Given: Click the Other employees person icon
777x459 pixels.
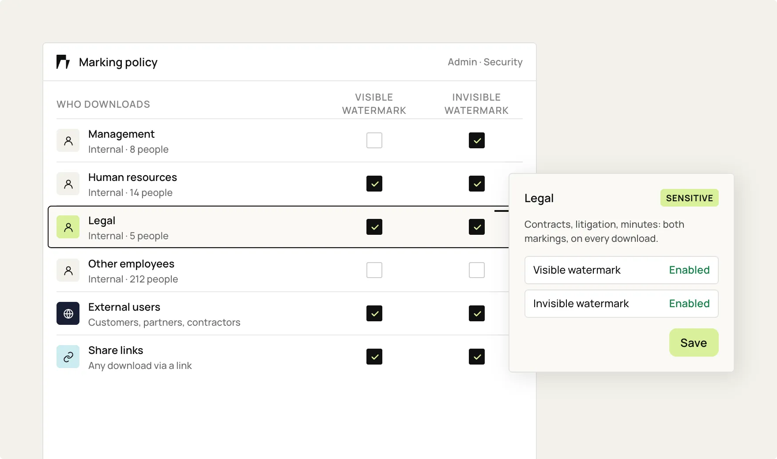Looking at the screenshot, I should click(x=68, y=270).
